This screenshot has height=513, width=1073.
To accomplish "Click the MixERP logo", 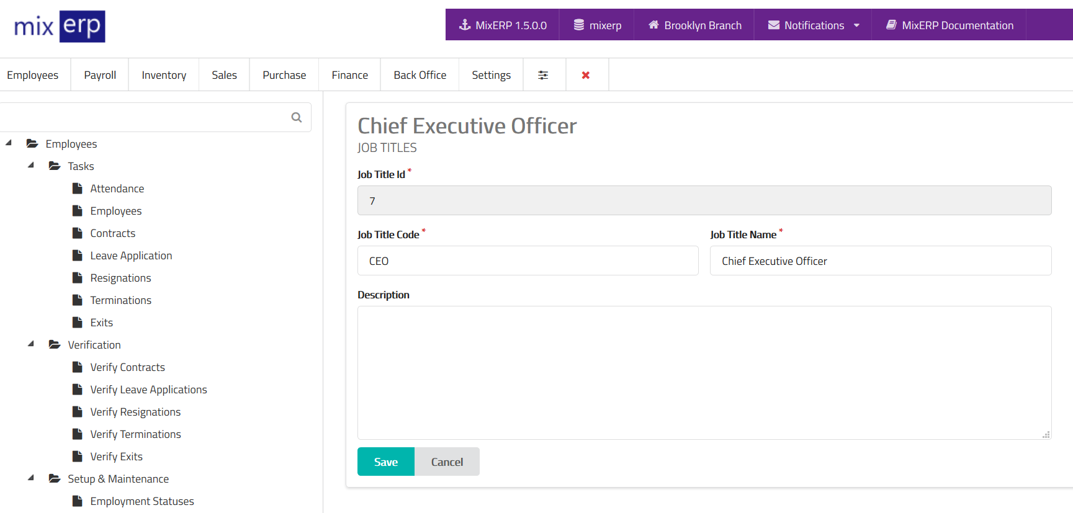I will point(60,27).
